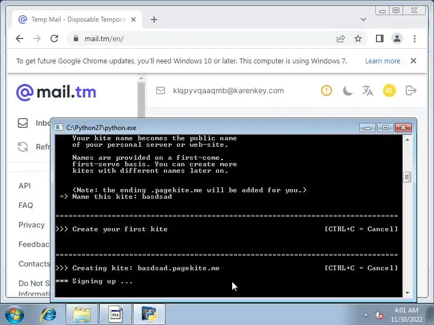434x325 pixels.
Task: Click the Chrome forward arrow
Action: tap(37, 38)
